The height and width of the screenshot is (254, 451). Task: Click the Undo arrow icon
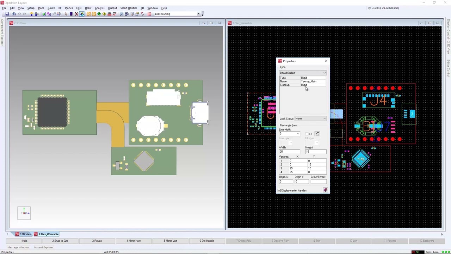[x=19, y=14]
